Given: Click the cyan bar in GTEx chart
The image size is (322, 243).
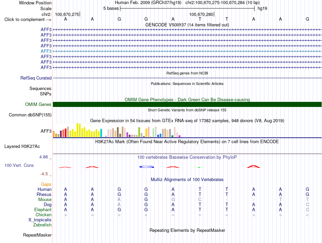Looking at the screenshot, I should pyautogui.click(x=101, y=133).
